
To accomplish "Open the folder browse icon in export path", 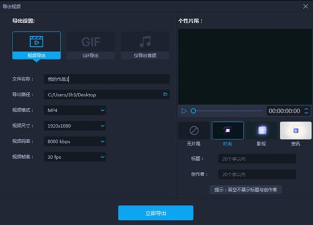I will tap(165, 94).
